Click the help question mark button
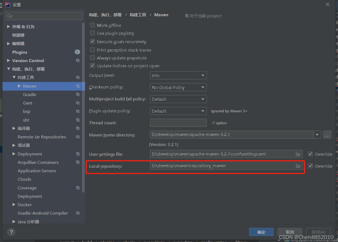This screenshot has width=338, height=242. pyautogui.click(x=11, y=232)
